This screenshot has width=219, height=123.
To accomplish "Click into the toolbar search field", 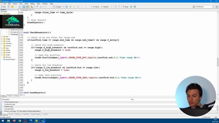I will [x=204, y=7].
